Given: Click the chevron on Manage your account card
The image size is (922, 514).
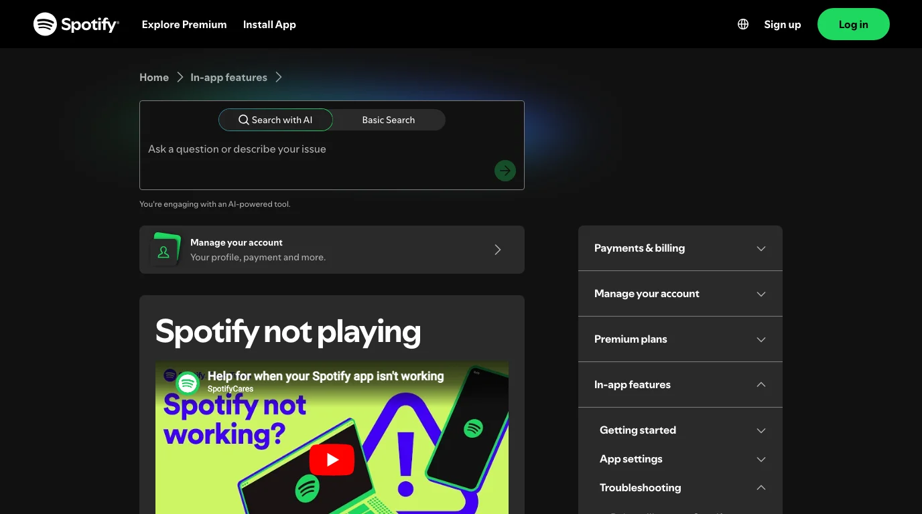Looking at the screenshot, I should click(498, 250).
